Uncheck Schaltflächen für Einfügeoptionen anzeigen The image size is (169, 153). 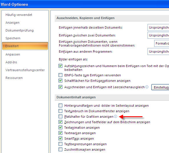tap(60, 80)
